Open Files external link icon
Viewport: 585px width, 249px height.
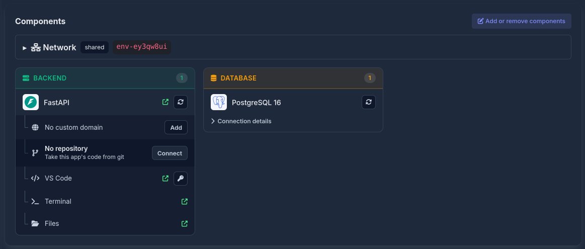point(184,224)
